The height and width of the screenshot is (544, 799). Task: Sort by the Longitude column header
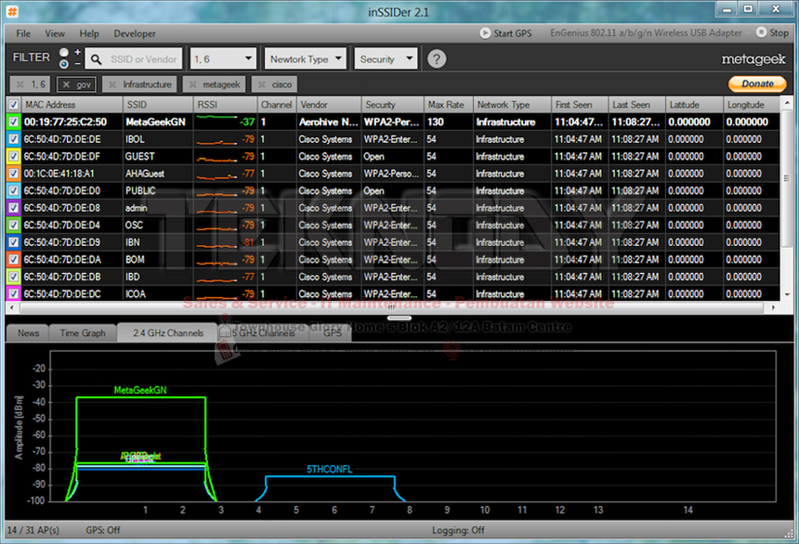752,105
